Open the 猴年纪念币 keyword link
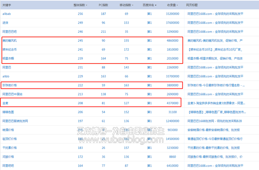The width and height of the screenshot is (259, 170). coord(10,50)
